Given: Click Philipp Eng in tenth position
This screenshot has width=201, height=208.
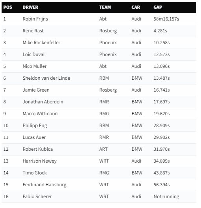Looking at the screenshot, I should click(35, 126).
